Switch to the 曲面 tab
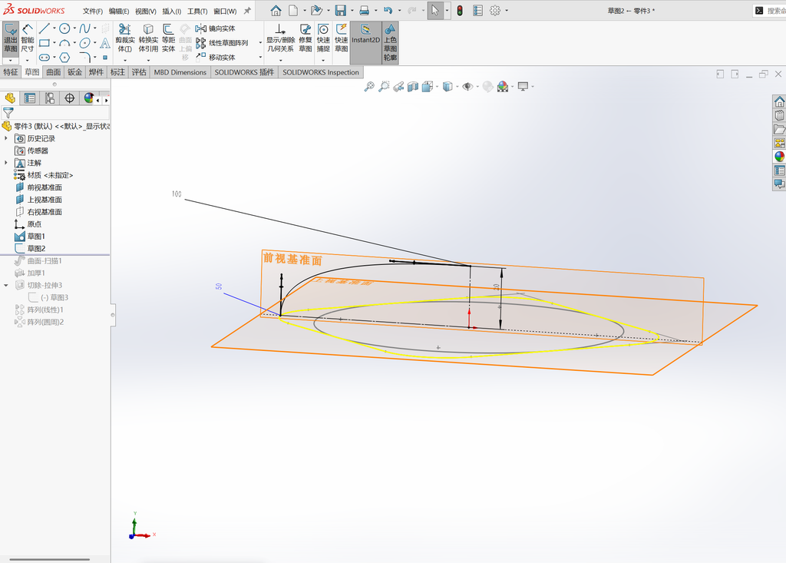786x563 pixels. pyautogui.click(x=54, y=72)
